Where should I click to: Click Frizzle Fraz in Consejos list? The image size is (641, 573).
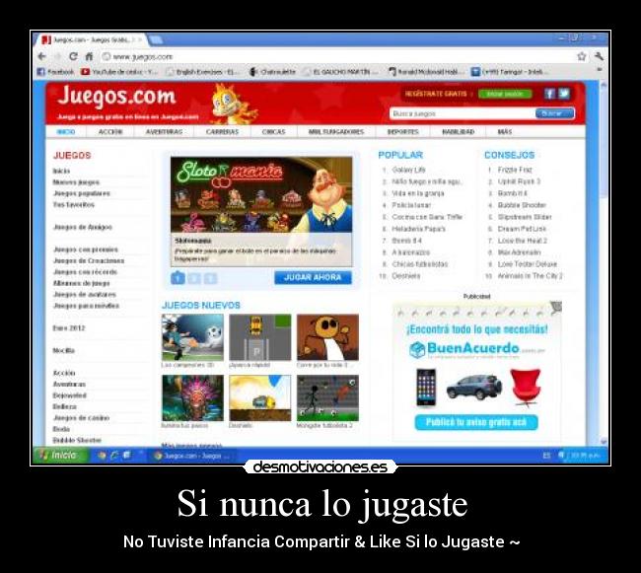[x=514, y=170]
